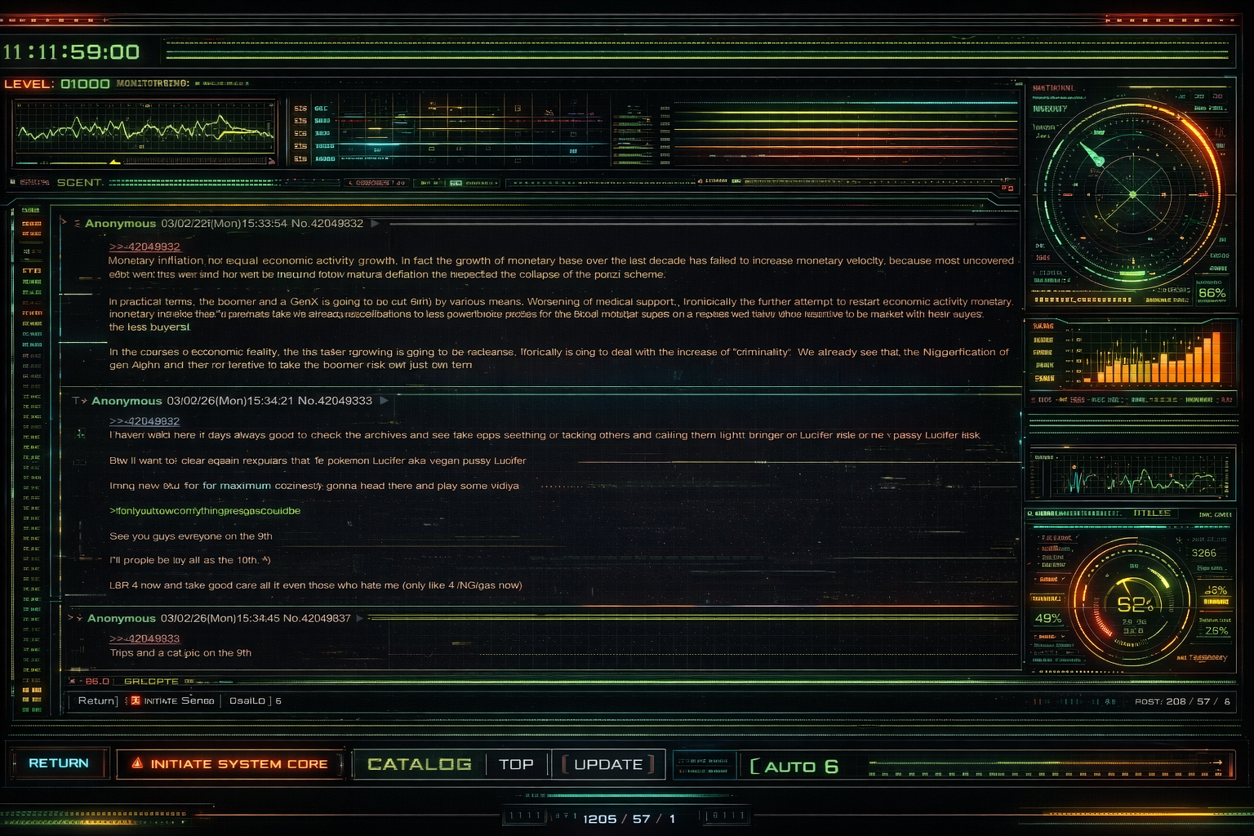The image size is (1254, 836).
Task: Open the post menu arrow on the 15:33:54 post
Action: click(375, 223)
